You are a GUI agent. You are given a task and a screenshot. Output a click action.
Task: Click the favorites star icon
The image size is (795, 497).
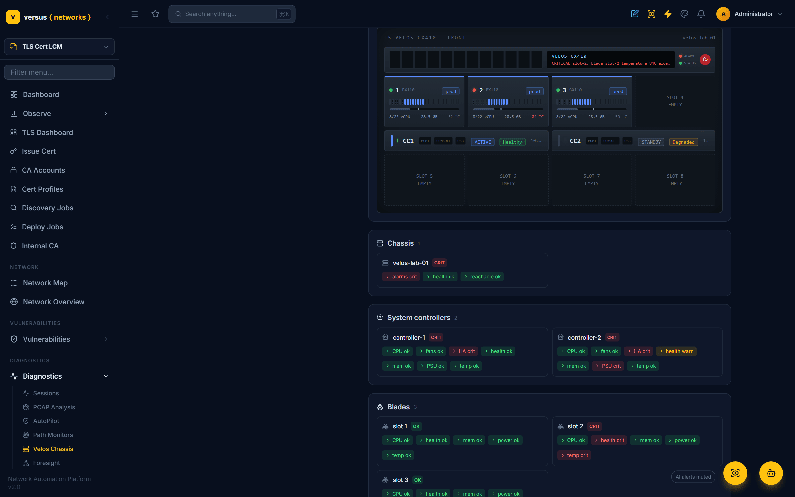155,14
